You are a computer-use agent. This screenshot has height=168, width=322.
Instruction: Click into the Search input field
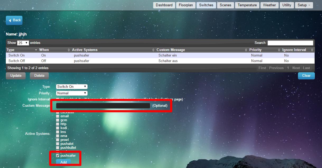[x=290, y=43]
